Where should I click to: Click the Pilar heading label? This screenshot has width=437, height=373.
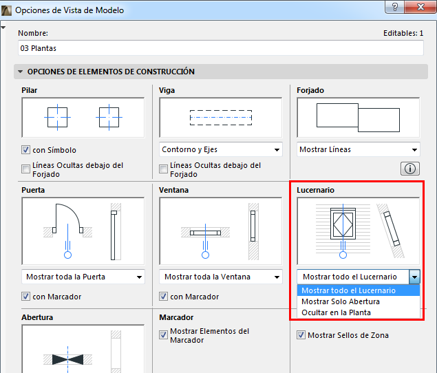coord(30,90)
